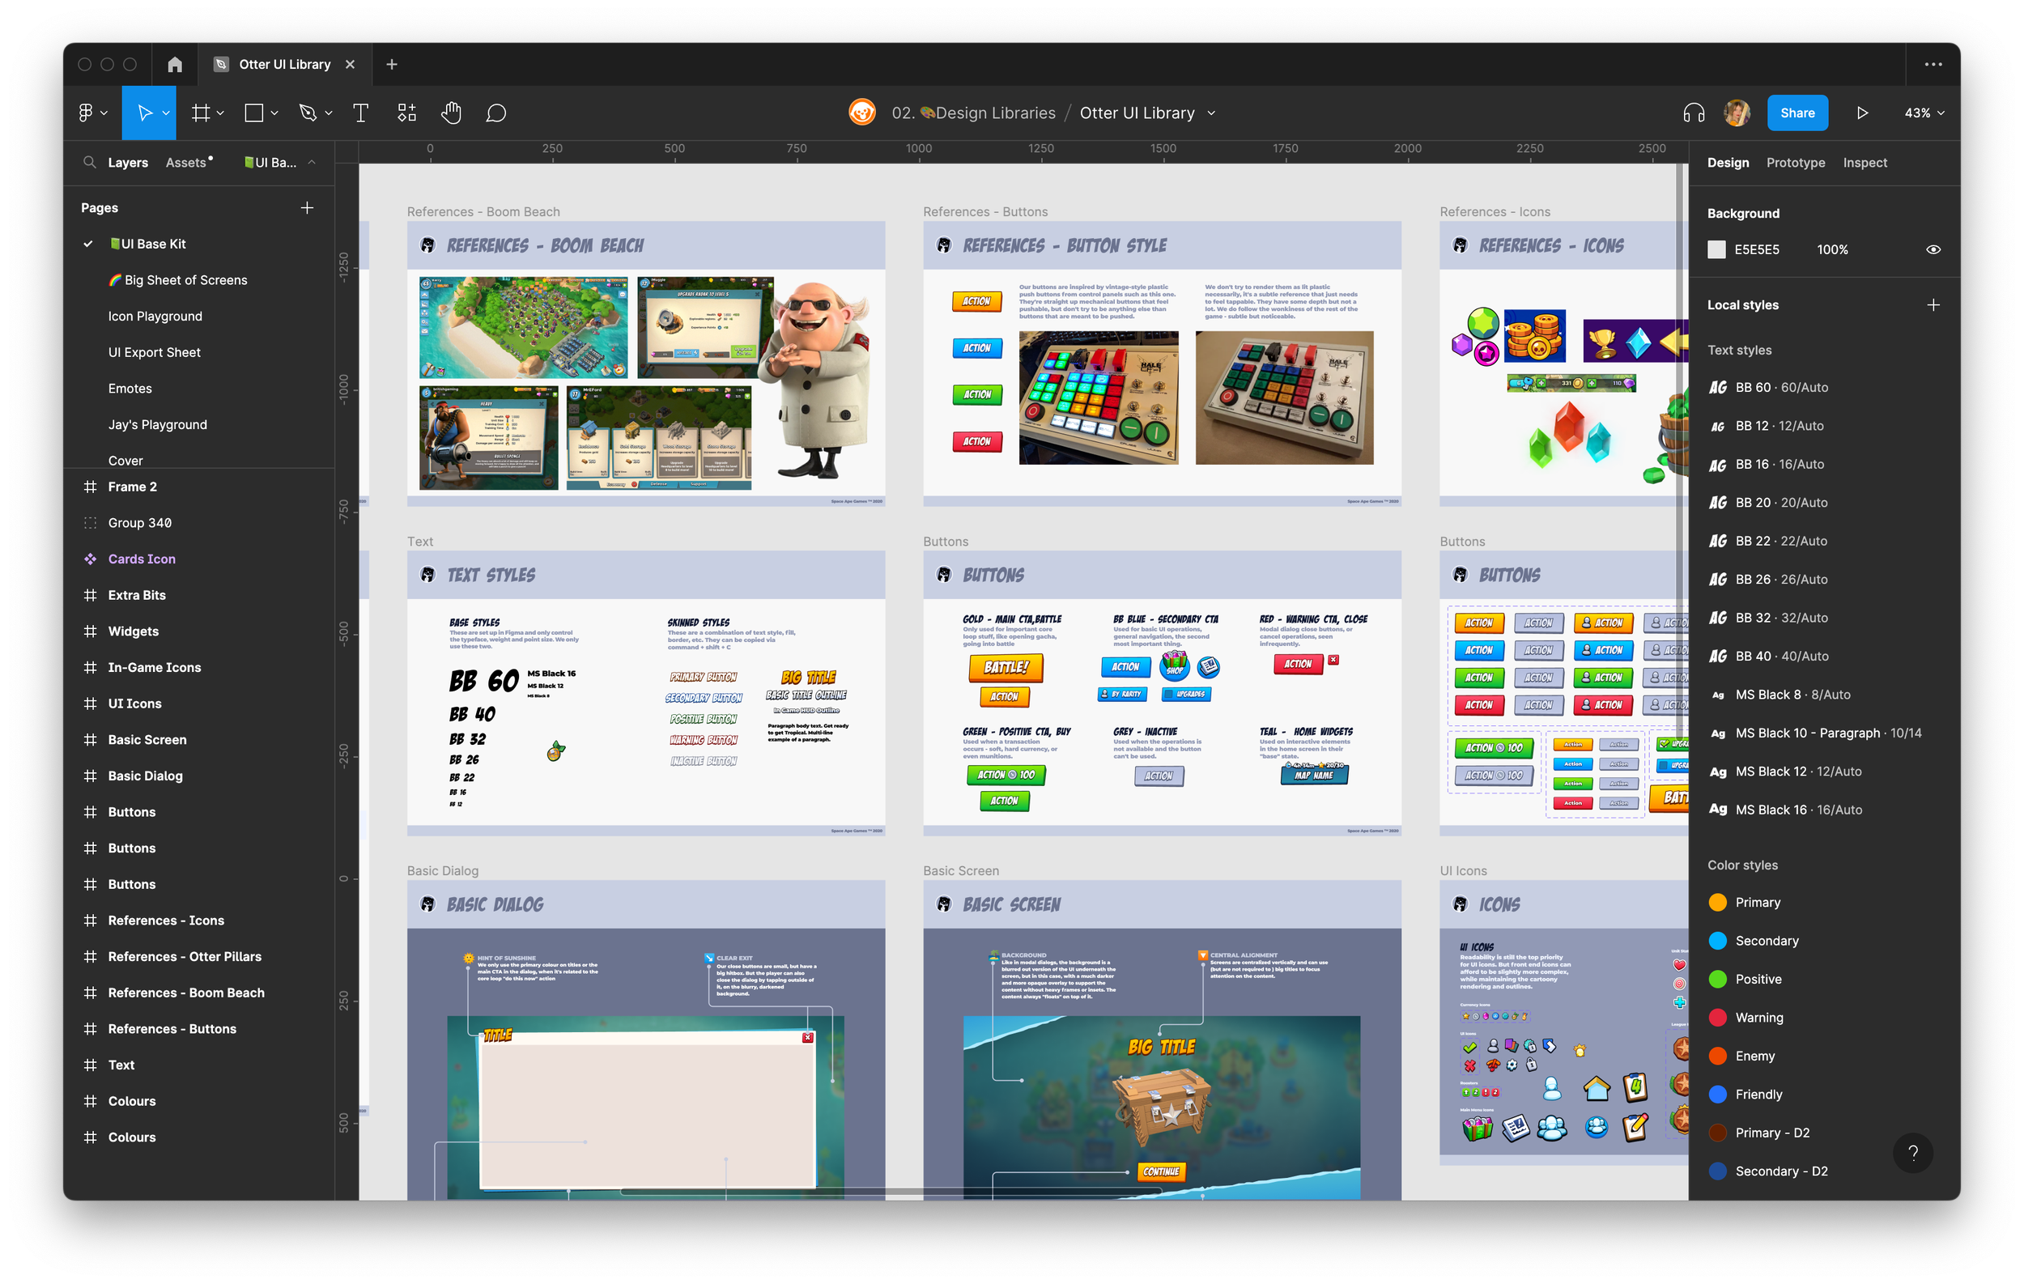The image size is (2024, 1284).
Task: Click the blue Share button
Action: (1797, 113)
